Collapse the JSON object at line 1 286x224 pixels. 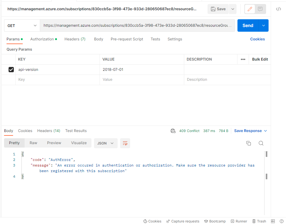click(22, 154)
